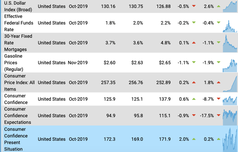Open Consumer Confidence Expectations indicator name

coord(18,116)
